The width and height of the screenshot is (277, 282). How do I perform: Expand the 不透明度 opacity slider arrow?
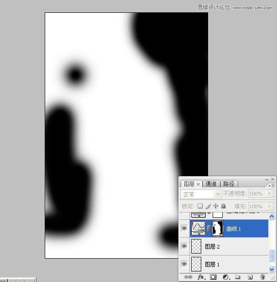tap(270, 194)
